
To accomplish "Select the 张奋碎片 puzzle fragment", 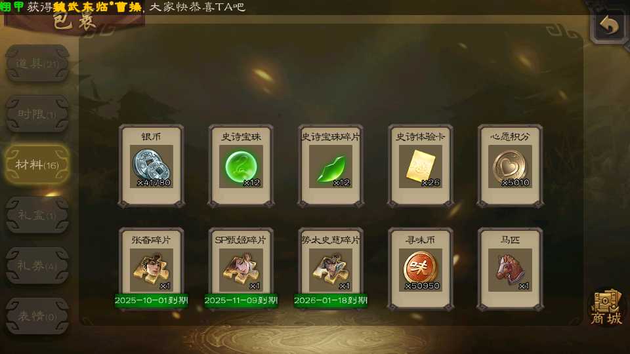I will pos(152,269).
